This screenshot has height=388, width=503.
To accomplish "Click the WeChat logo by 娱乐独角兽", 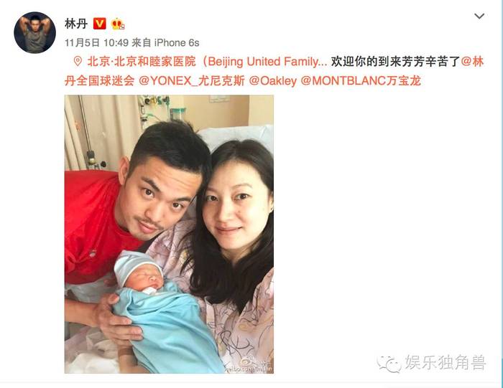I will 389,364.
